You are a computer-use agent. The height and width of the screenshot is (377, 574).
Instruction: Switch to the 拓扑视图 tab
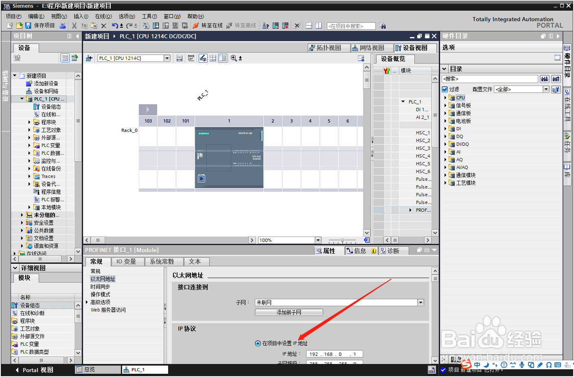[x=329, y=48]
